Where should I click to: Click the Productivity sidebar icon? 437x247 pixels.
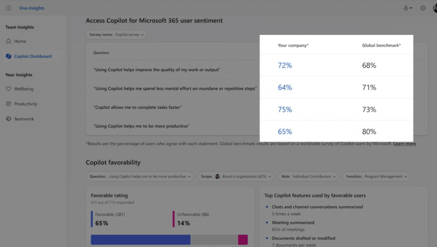click(9, 104)
